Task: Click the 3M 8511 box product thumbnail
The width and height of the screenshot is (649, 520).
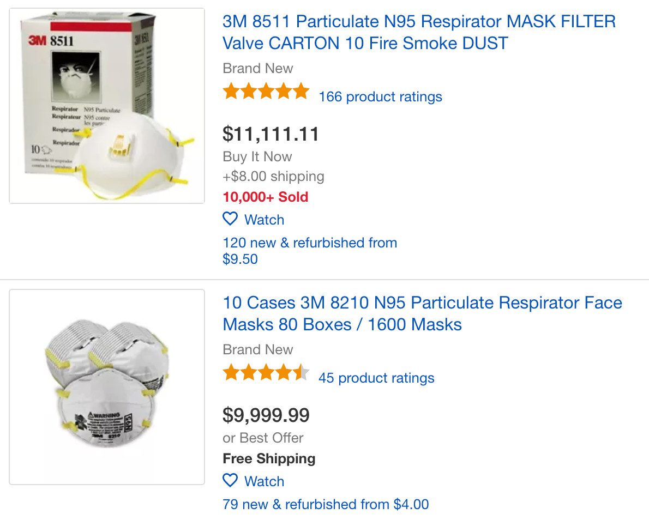Action: pyautogui.click(x=107, y=106)
